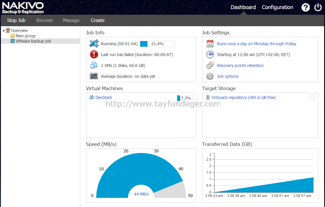The width and height of the screenshot is (325, 207).
Task: Click the power logout icon
Action: click(318, 7)
